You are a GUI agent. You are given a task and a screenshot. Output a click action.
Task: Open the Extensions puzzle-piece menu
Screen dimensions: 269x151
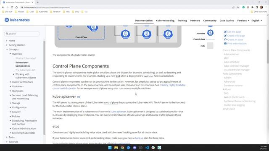[x=252, y=8]
